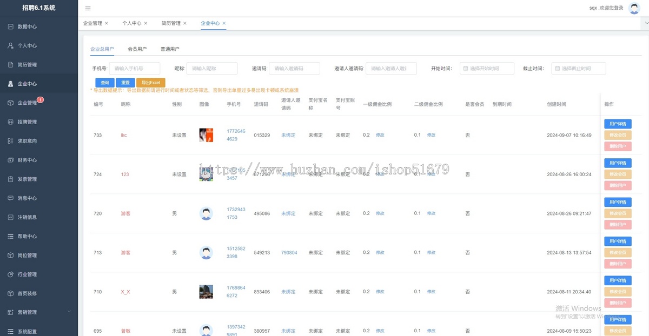Click invite code 549213 cell
The height and width of the screenshot is (336, 649).
tap(262, 253)
